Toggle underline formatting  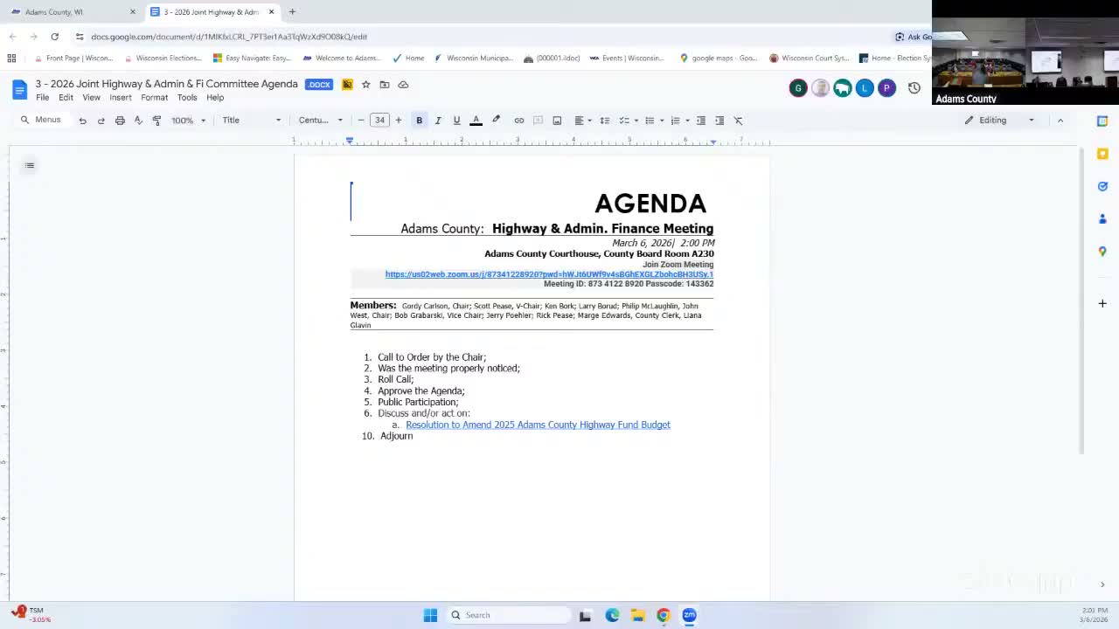(456, 121)
